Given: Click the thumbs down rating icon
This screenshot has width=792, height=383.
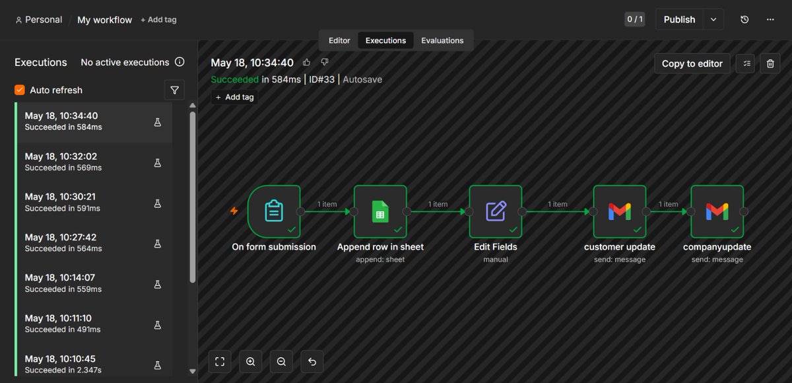Looking at the screenshot, I should point(324,62).
